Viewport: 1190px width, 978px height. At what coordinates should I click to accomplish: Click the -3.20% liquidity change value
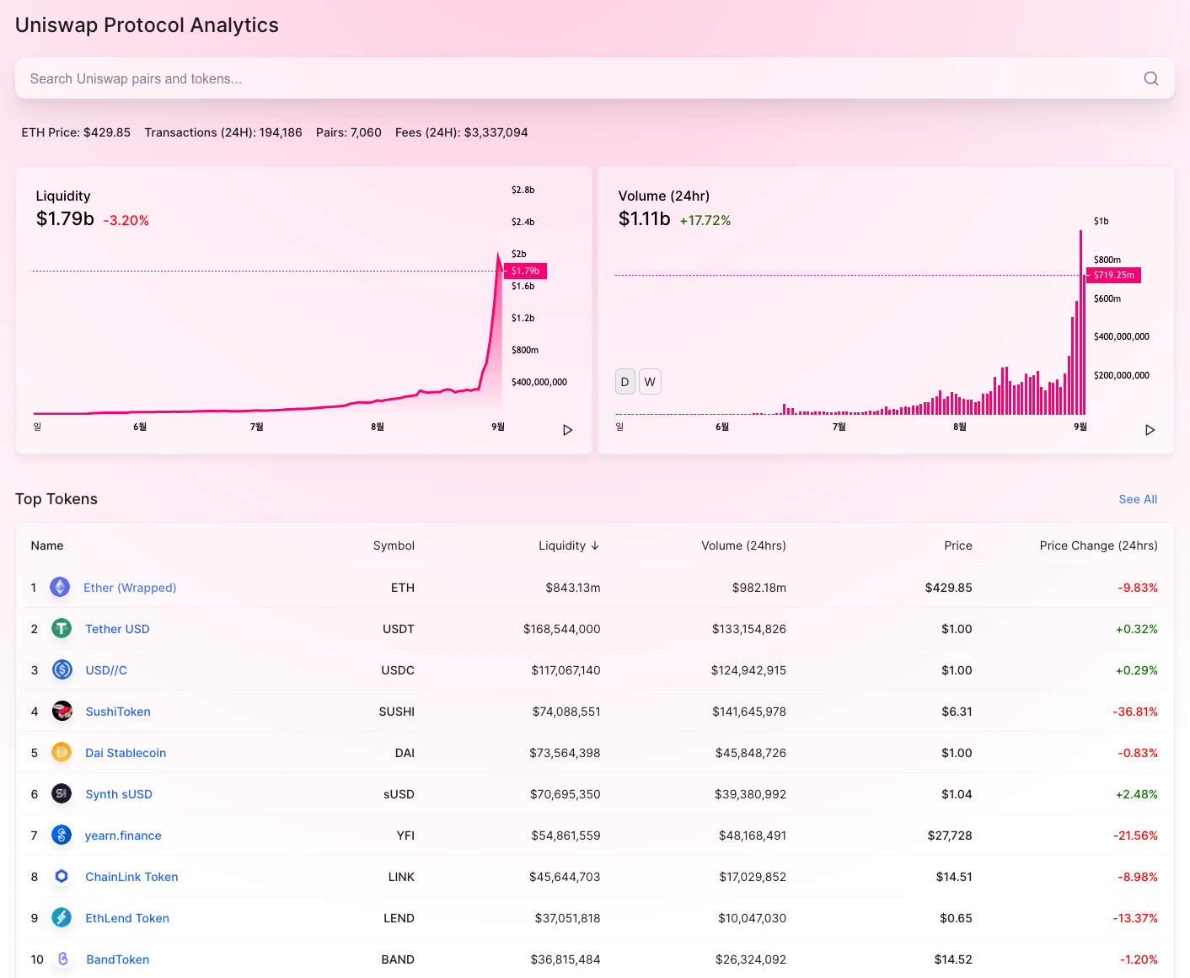point(126,221)
